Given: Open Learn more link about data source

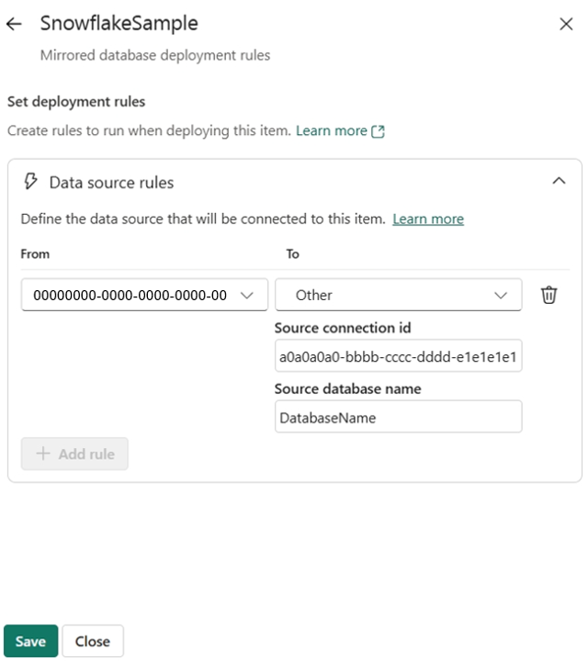Looking at the screenshot, I should coord(428,219).
